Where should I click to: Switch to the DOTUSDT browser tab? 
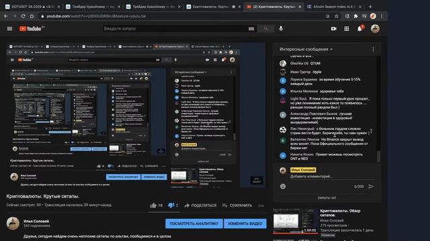tap(32, 7)
